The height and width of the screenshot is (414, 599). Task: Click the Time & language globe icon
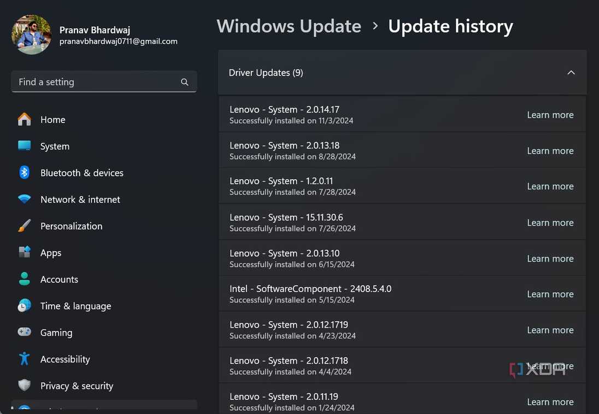[25, 305]
